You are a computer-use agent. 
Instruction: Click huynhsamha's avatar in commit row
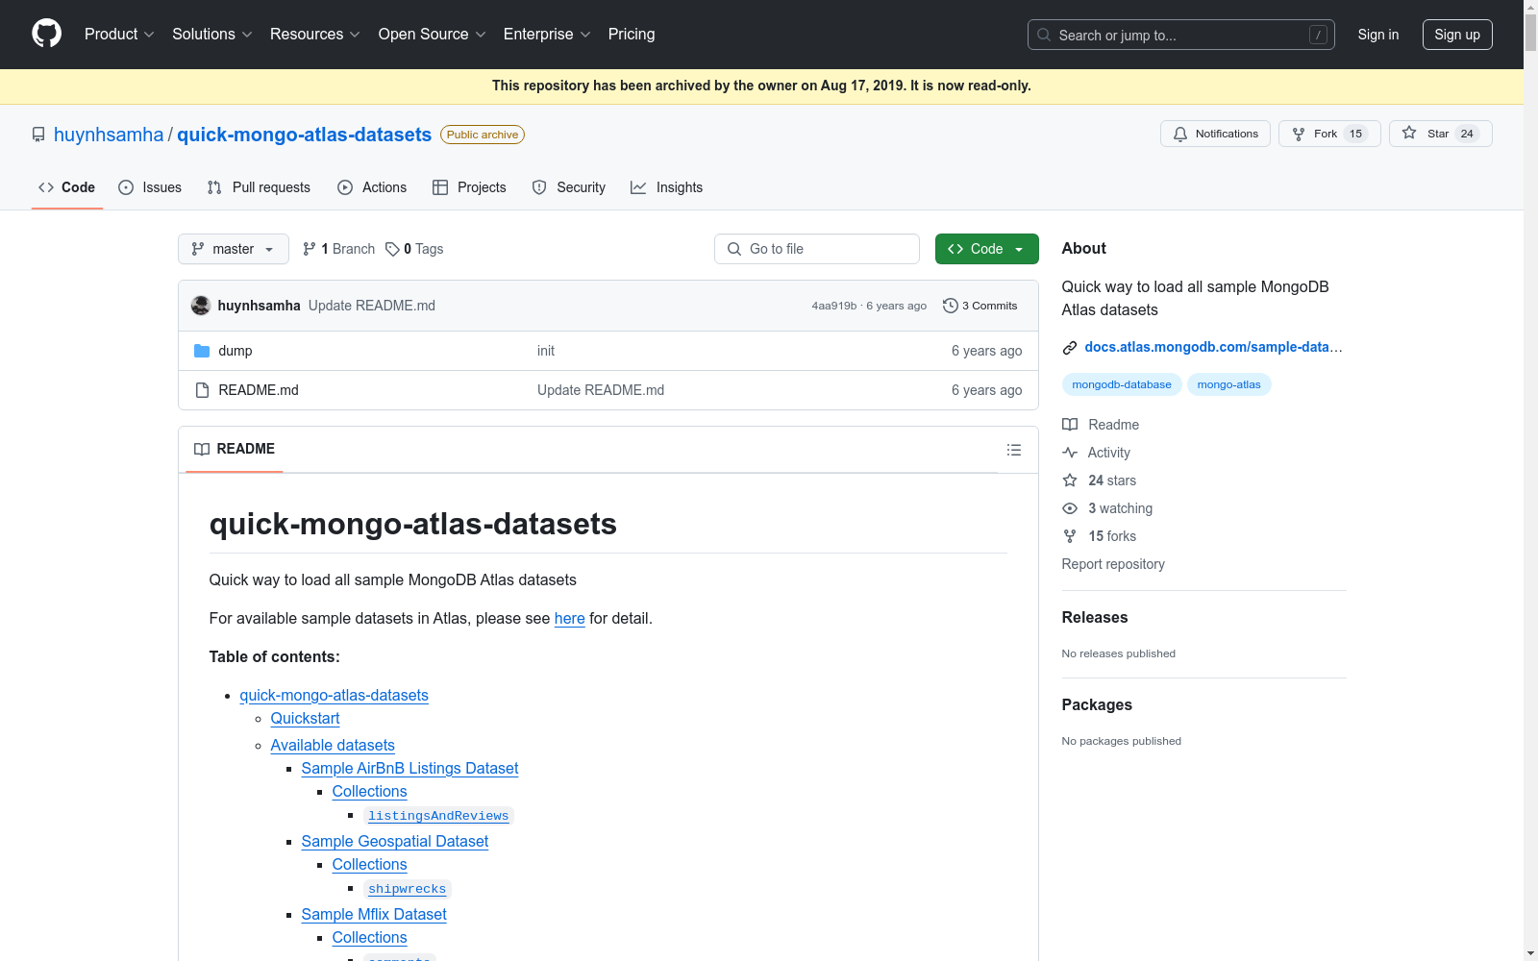pyautogui.click(x=201, y=306)
